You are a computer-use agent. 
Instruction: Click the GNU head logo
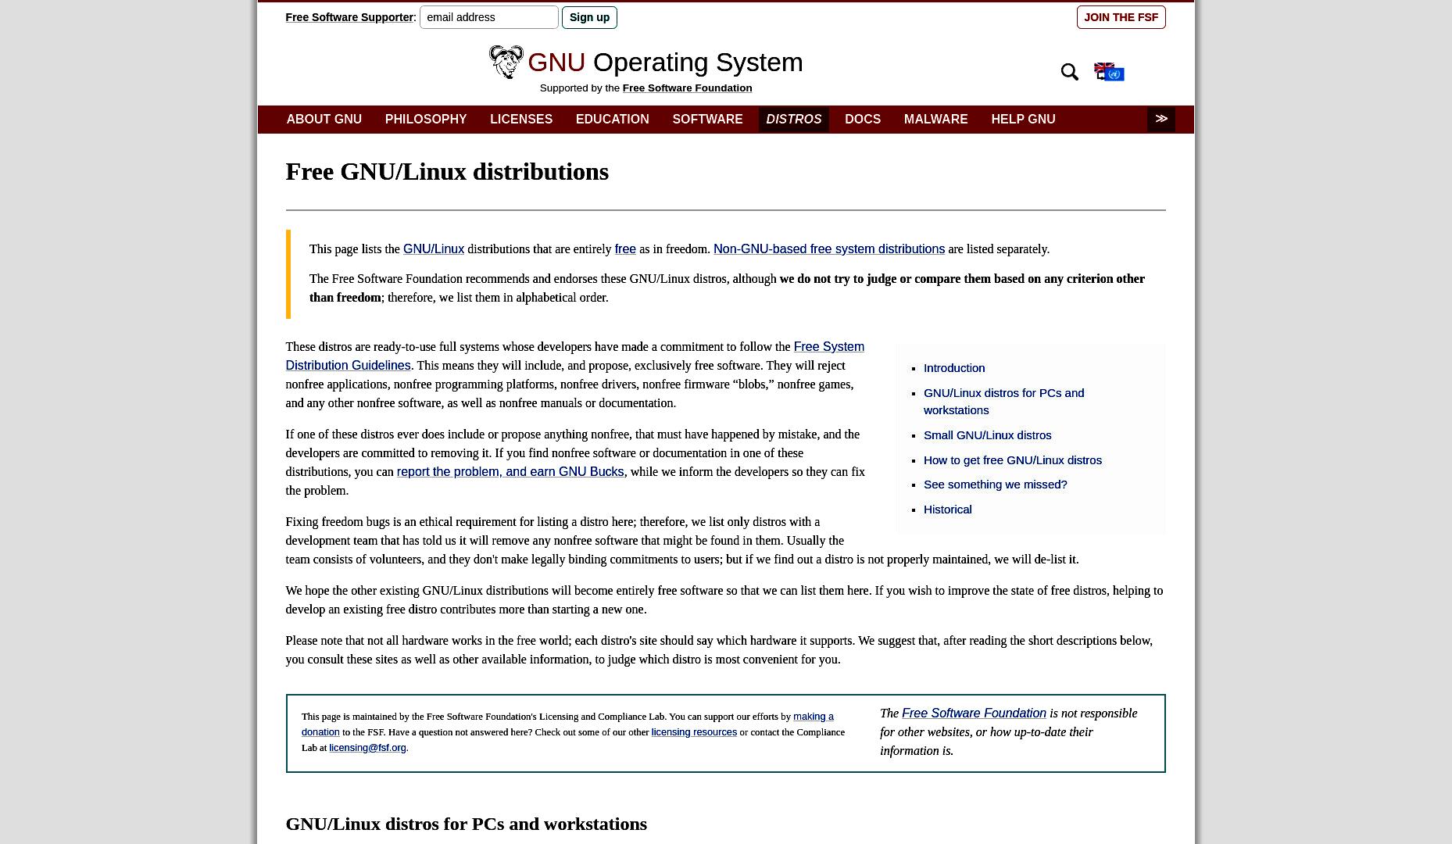point(506,62)
